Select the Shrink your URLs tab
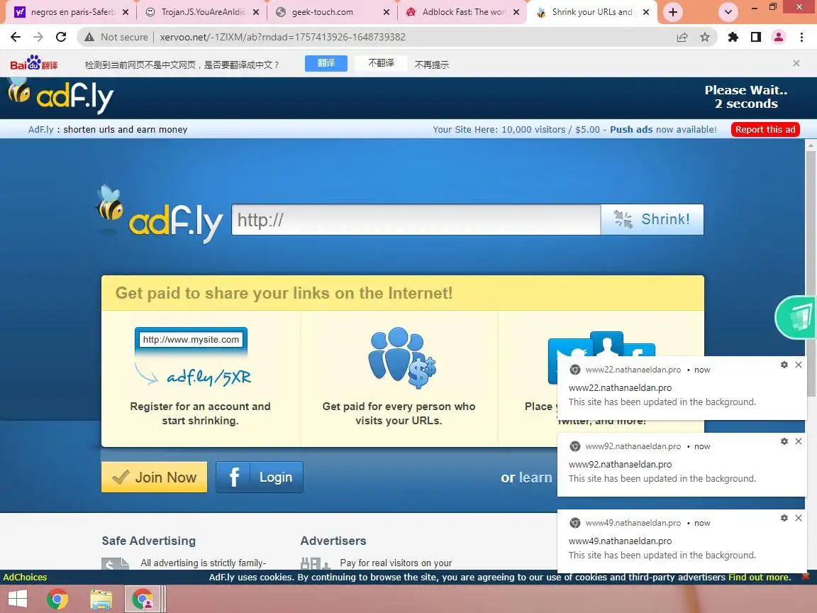817x613 pixels. pos(592,12)
